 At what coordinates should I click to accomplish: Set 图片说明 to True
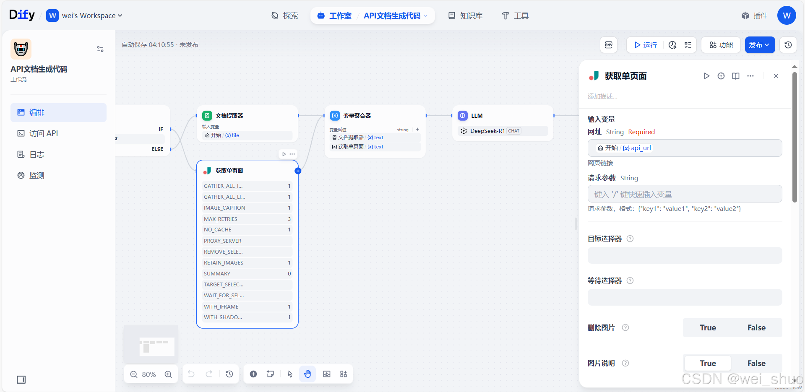[x=708, y=363]
